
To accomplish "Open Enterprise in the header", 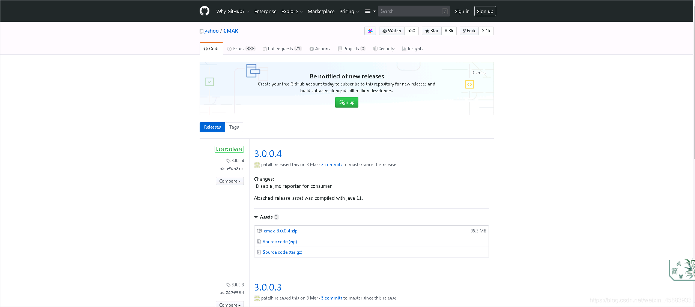I will [265, 12].
